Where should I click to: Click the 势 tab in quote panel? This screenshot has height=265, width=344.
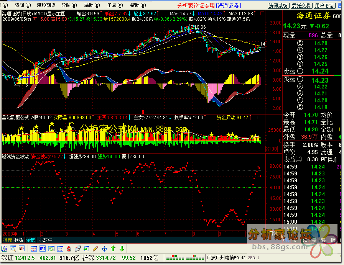tap(323, 240)
